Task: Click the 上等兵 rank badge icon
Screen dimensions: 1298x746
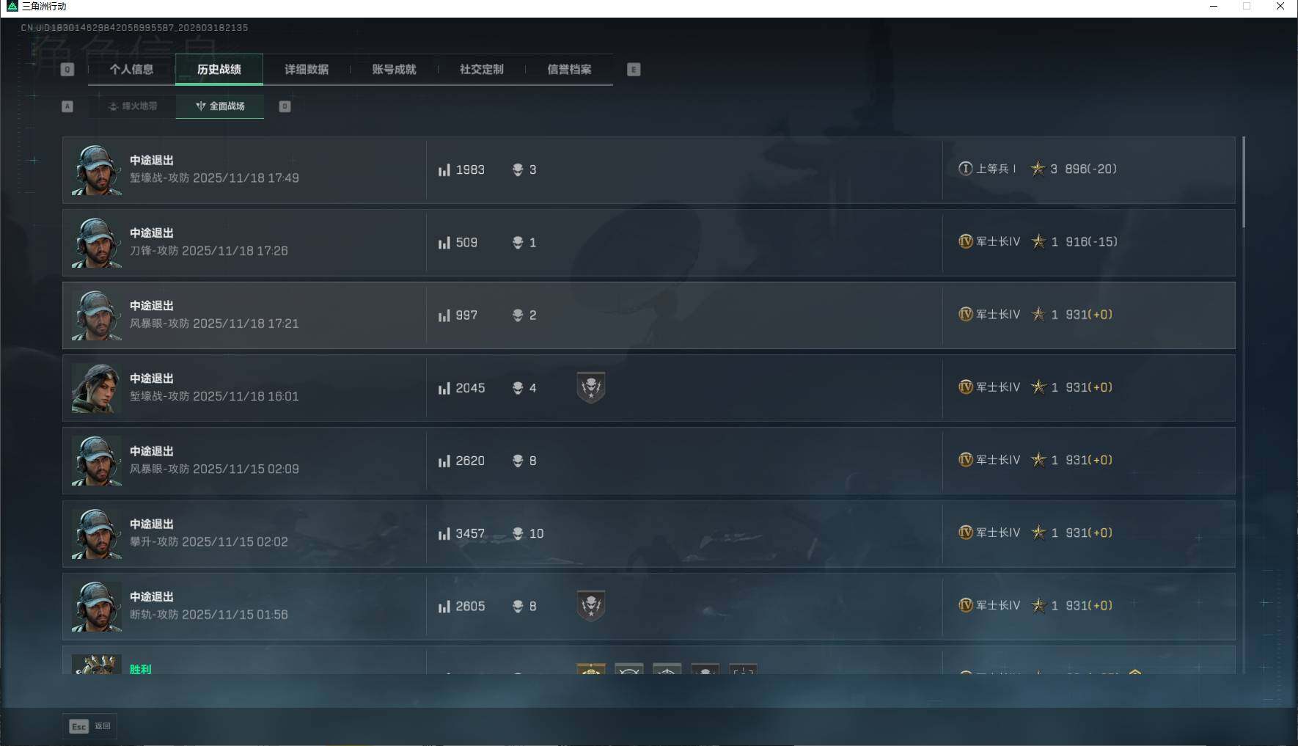Action: [966, 169]
